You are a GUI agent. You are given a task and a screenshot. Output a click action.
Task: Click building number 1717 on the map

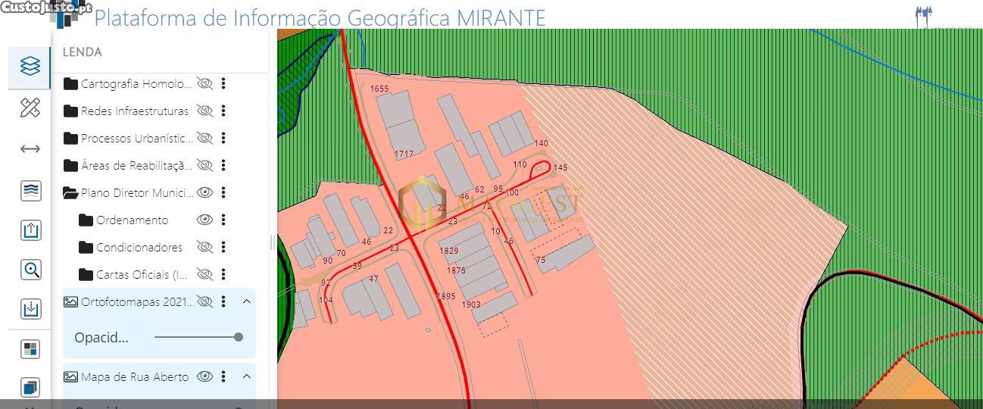click(404, 154)
